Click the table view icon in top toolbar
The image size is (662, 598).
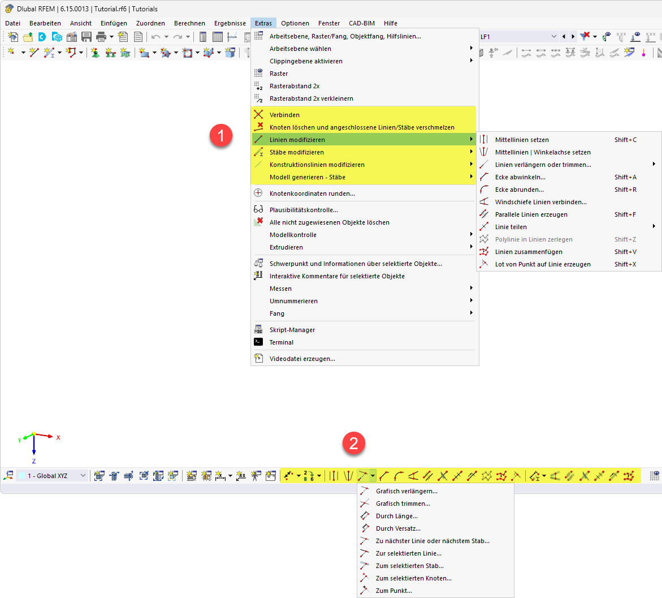click(218, 37)
